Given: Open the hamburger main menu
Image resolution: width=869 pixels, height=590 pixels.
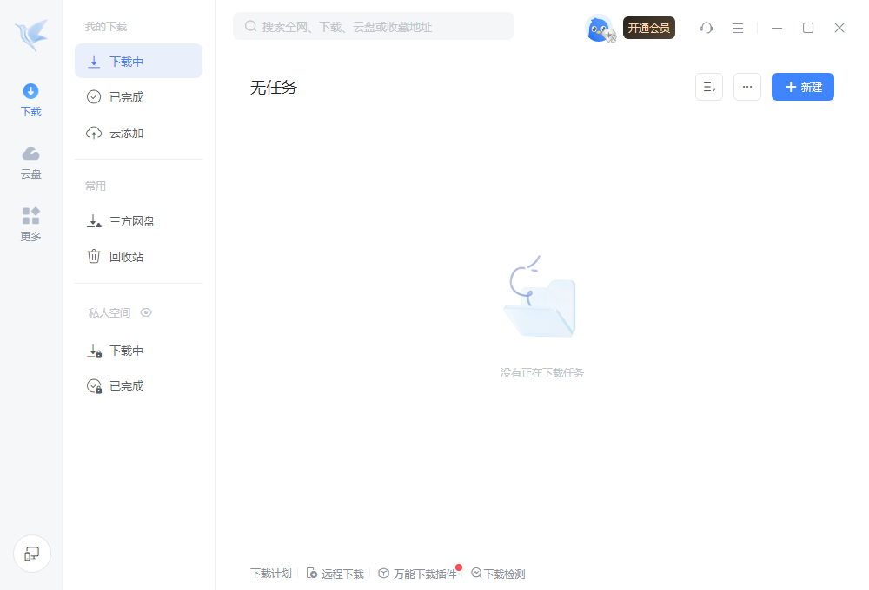Looking at the screenshot, I should tap(738, 28).
